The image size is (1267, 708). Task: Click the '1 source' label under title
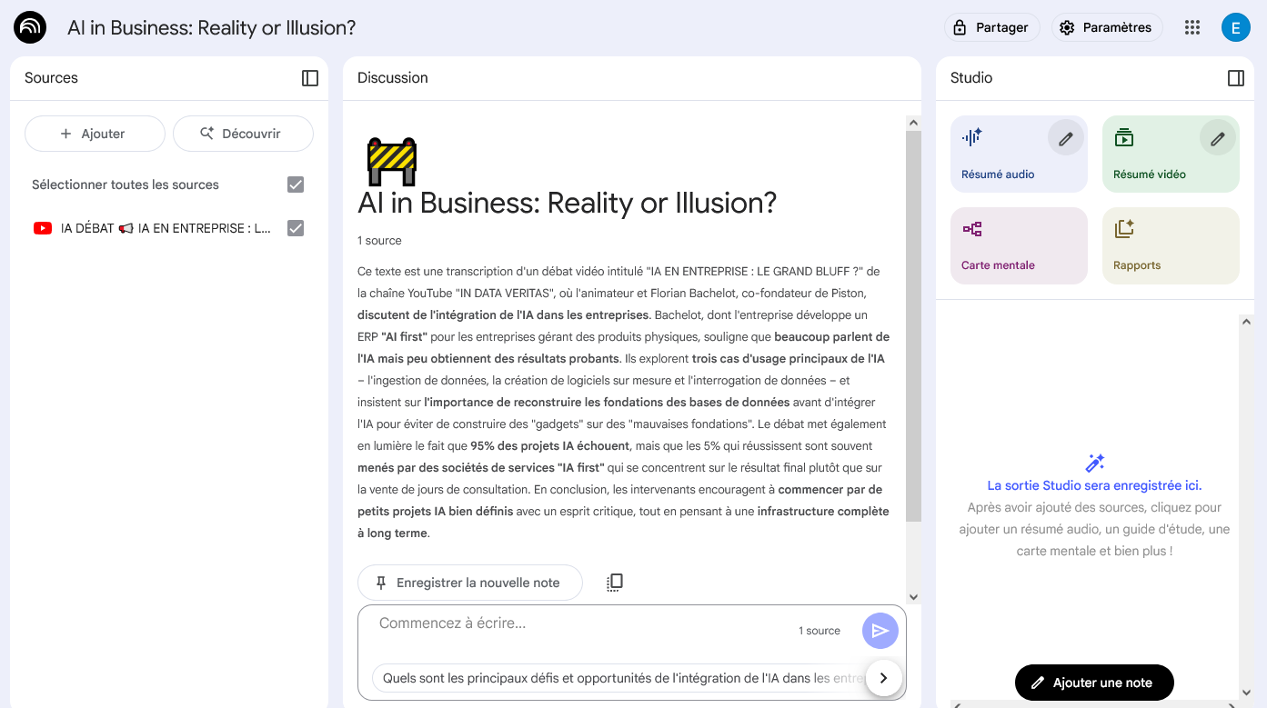(x=379, y=241)
